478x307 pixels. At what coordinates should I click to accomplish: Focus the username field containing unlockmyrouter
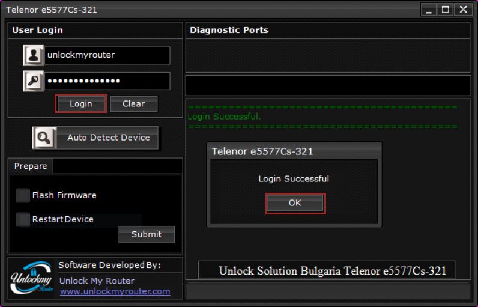point(107,55)
